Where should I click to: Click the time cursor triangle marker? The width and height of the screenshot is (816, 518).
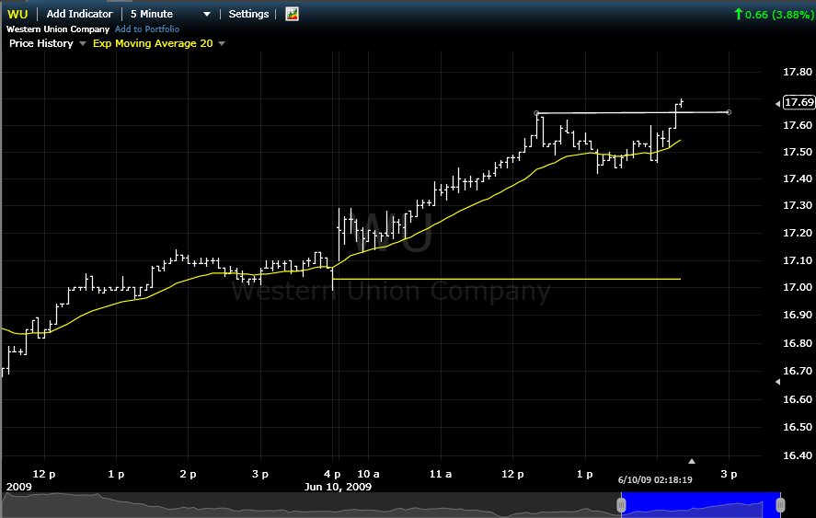[692, 461]
